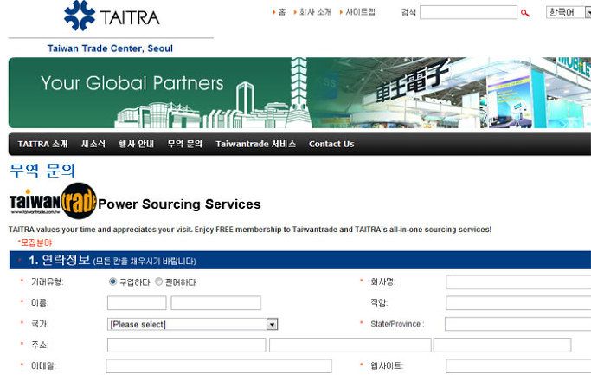The image size is (591, 375).
Task: Click the 회사명 input field
Action: pyautogui.click(x=518, y=281)
